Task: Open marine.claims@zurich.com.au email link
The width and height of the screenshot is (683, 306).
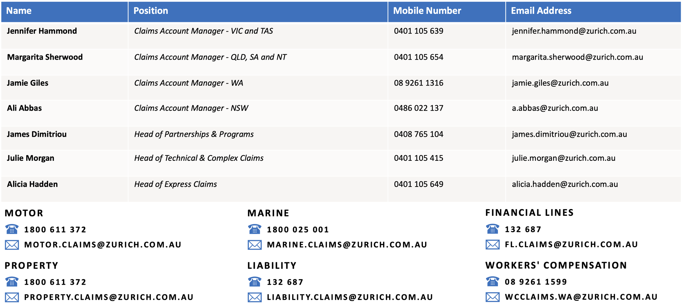Action: [347, 245]
